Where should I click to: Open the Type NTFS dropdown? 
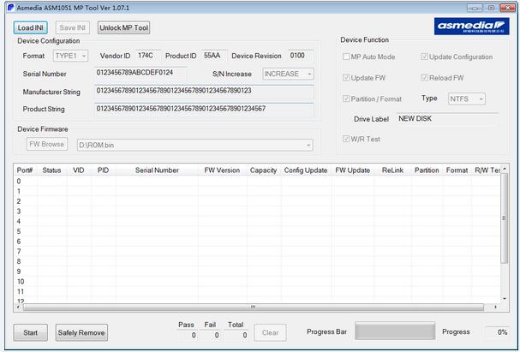[x=467, y=98]
